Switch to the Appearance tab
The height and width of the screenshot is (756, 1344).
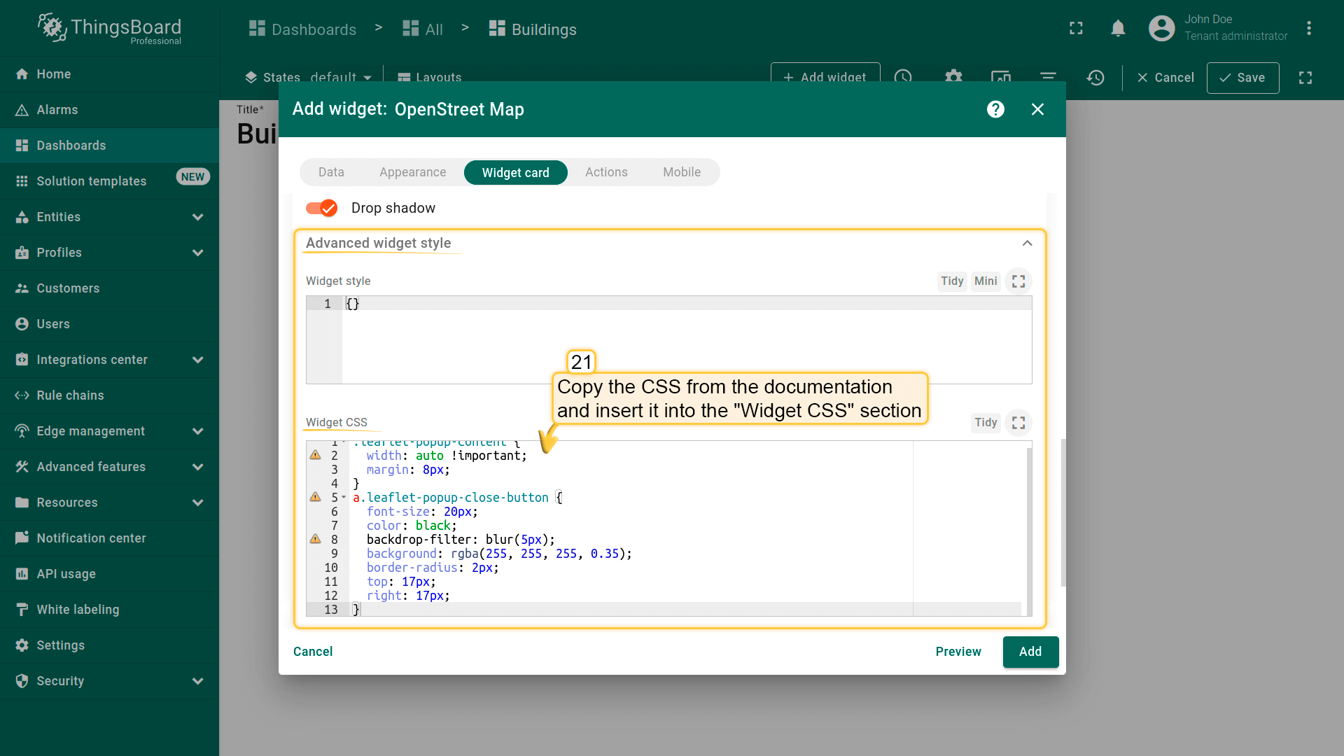412,172
